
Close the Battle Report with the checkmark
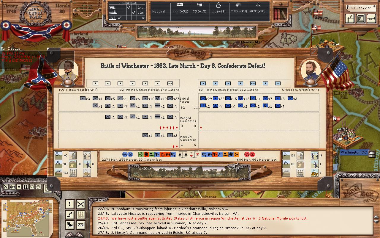pyautogui.click(x=313, y=52)
